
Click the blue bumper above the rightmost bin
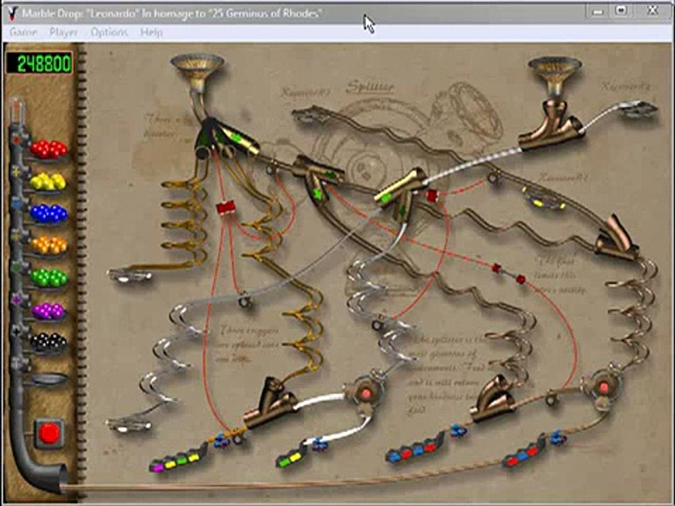tap(558, 439)
